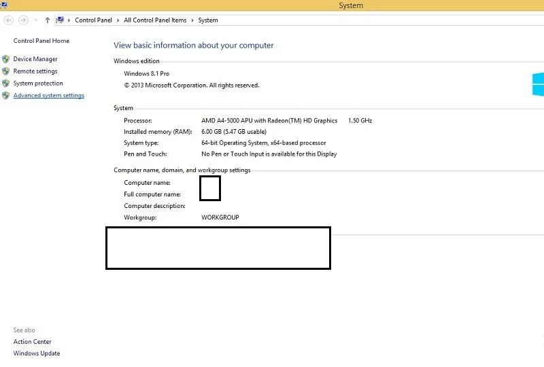Click the System window icon in title bar
Image resolution: width=544 pixels, height=367 pixels.
4,4
